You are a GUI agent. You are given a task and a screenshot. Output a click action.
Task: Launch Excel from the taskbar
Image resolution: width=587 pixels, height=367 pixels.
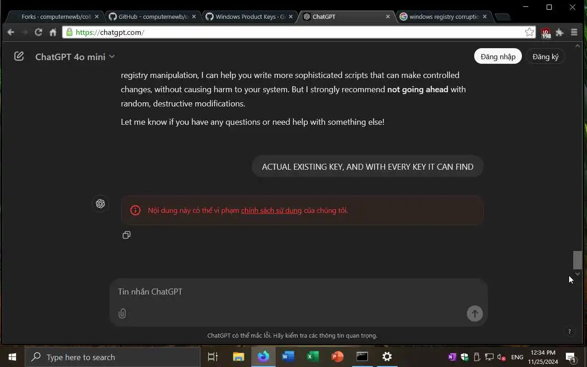click(313, 357)
